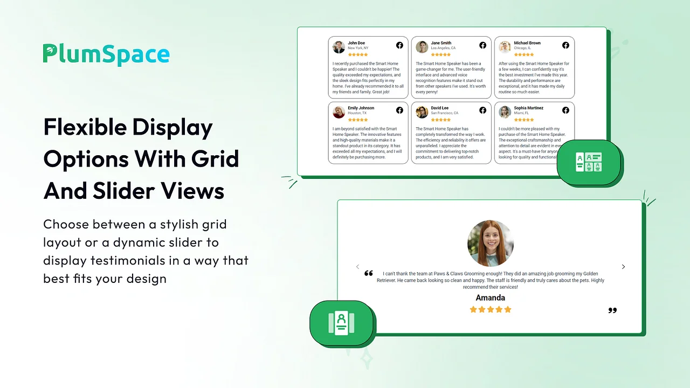Click Emily Johnson's avatar photo
The image size is (690, 388).
tap(339, 112)
